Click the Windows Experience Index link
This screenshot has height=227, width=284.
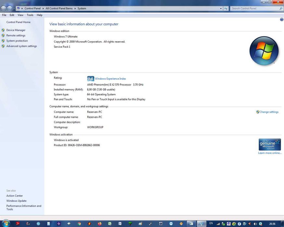click(x=110, y=79)
